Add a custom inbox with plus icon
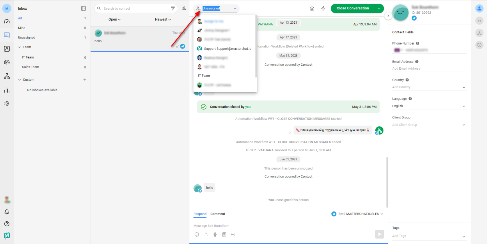Screen dimensions: 487x244 coord(85,80)
